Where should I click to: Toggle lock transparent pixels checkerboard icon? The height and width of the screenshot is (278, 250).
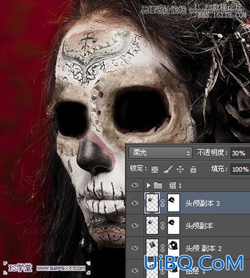pos(154,169)
